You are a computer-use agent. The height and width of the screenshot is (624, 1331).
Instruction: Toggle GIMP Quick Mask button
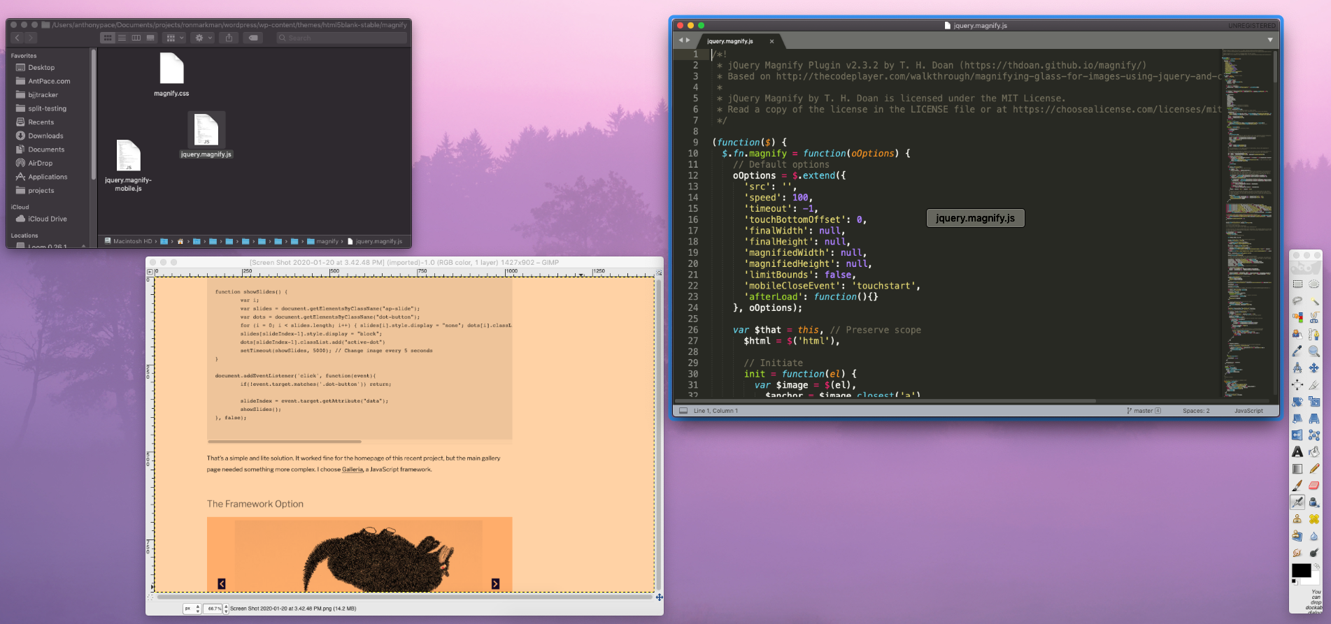pyautogui.click(x=152, y=597)
